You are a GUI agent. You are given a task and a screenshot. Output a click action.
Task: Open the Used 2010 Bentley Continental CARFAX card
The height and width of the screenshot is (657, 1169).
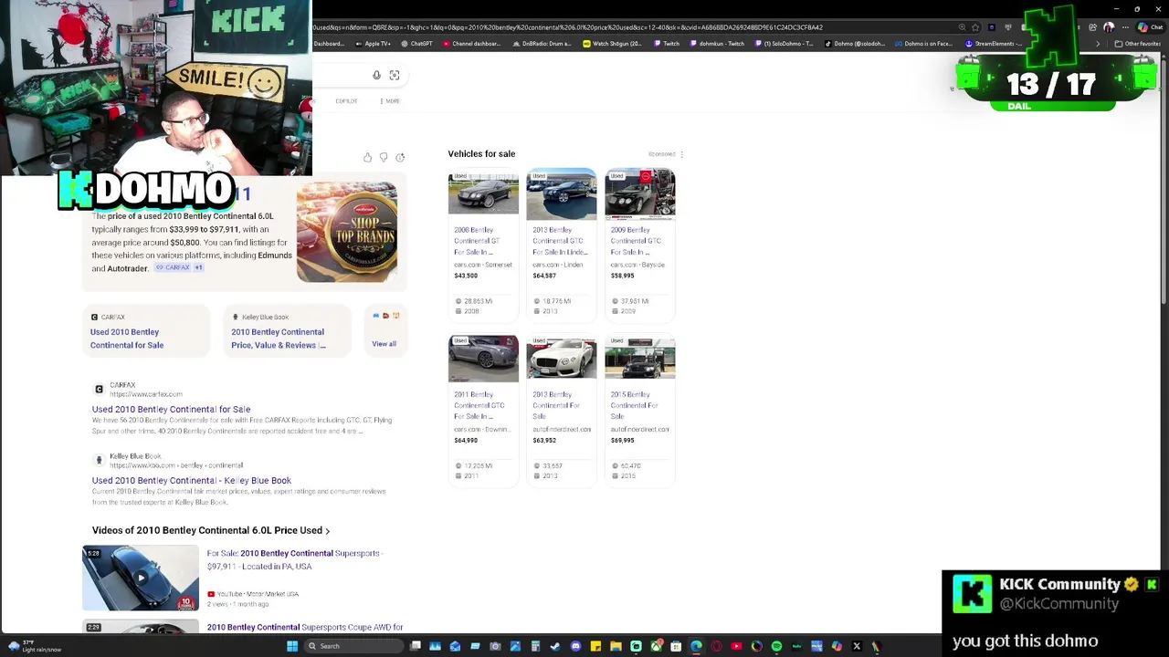tap(146, 330)
